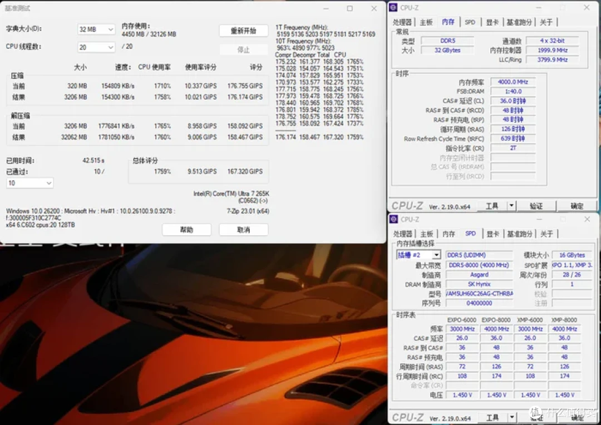Switch to 显卡 tab in the top CPU-Z window

(492, 22)
